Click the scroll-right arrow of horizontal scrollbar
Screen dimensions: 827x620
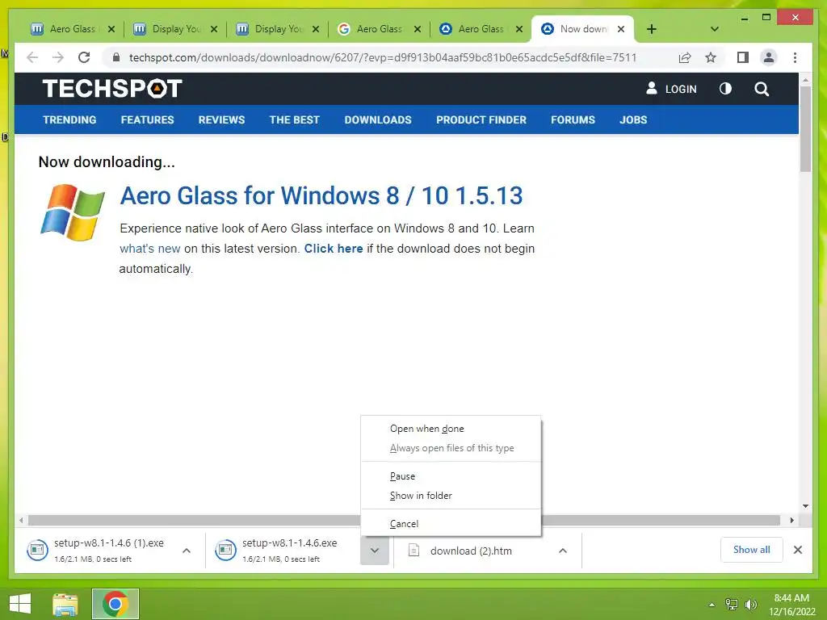click(791, 521)
